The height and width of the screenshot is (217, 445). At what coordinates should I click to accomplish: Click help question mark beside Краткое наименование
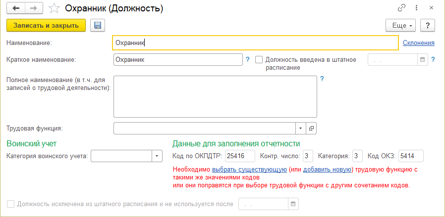coord(248,60)
